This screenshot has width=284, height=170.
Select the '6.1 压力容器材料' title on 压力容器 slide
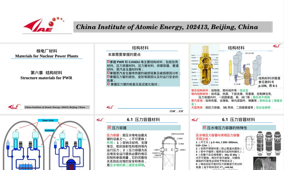pyautogui.click(x=143, y=120)
